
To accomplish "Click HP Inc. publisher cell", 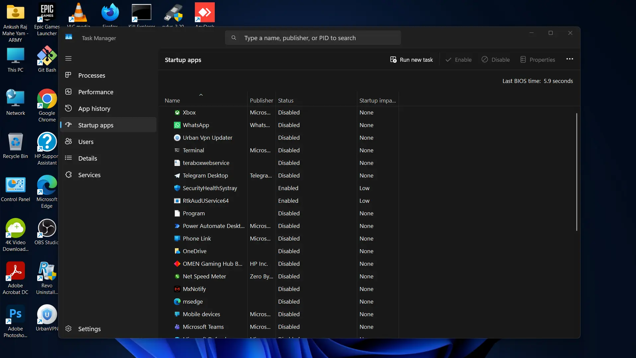I will [x=259, y=264].
